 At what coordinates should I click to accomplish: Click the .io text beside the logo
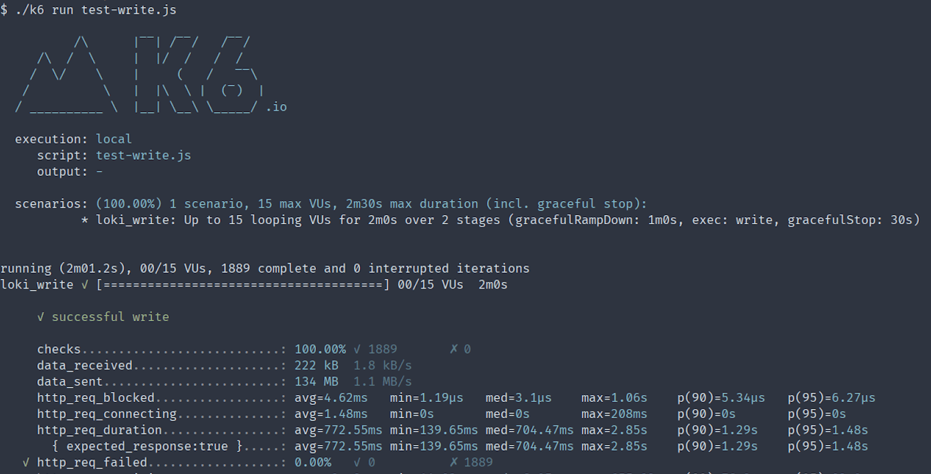click(x=276, y=107)
